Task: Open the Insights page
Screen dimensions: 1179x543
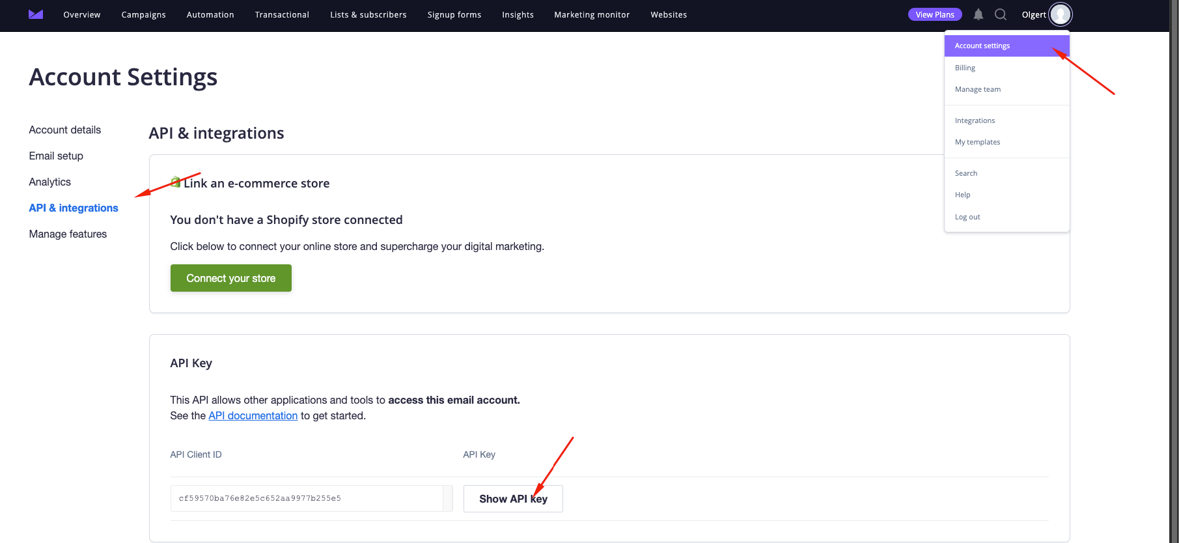Action: [x=518, y=14]
